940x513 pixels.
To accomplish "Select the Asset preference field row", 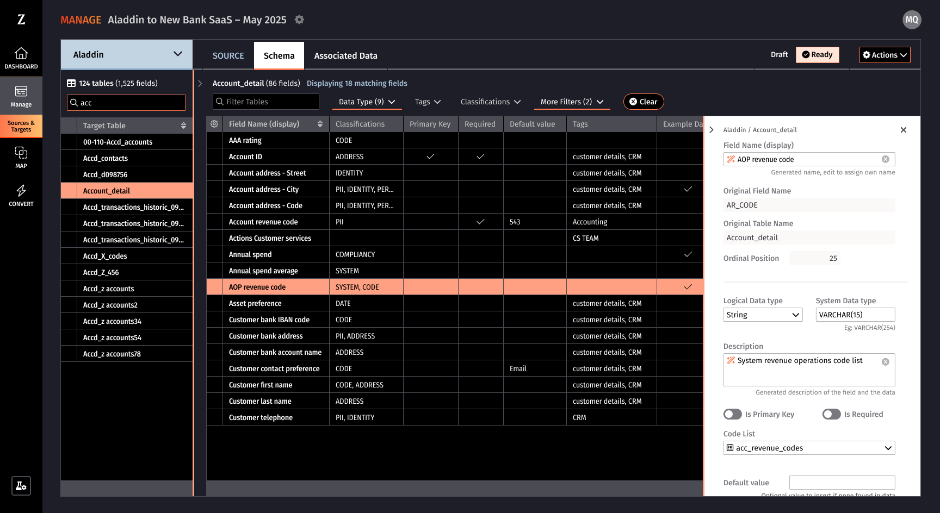I will [x=455, y=303].
